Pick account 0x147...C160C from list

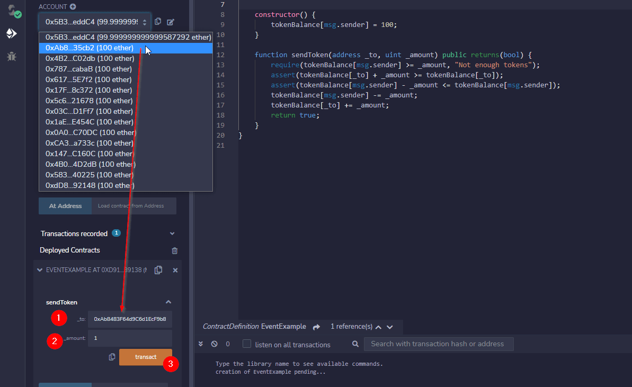point(126,154)
